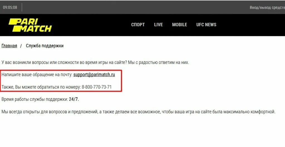Select the MOBILE menu item
The height and width of the screenshot is (147, 285).
click(x=180, y=25)
